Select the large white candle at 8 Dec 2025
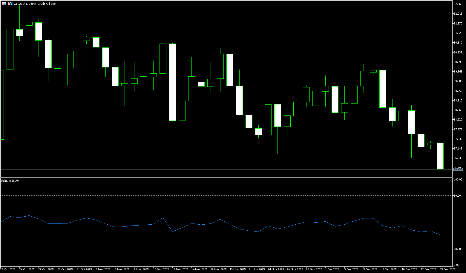This screenshot has width=466, height=273. [x=383, y=89]
